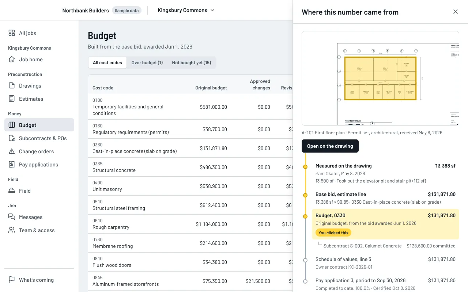Select the Pay application 3 timeline marker
Viewport: 468px width, 292px height.
[x=305, y=281]
